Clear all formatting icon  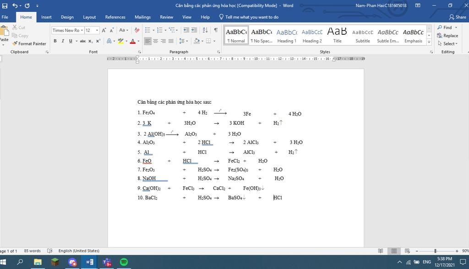click(137, 30)
